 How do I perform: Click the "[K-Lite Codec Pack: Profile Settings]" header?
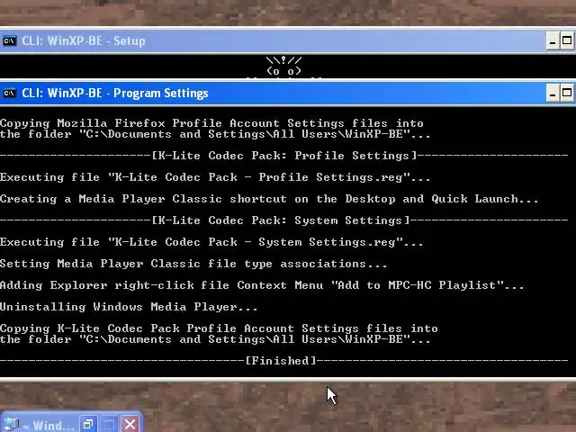tap(284, 156)
